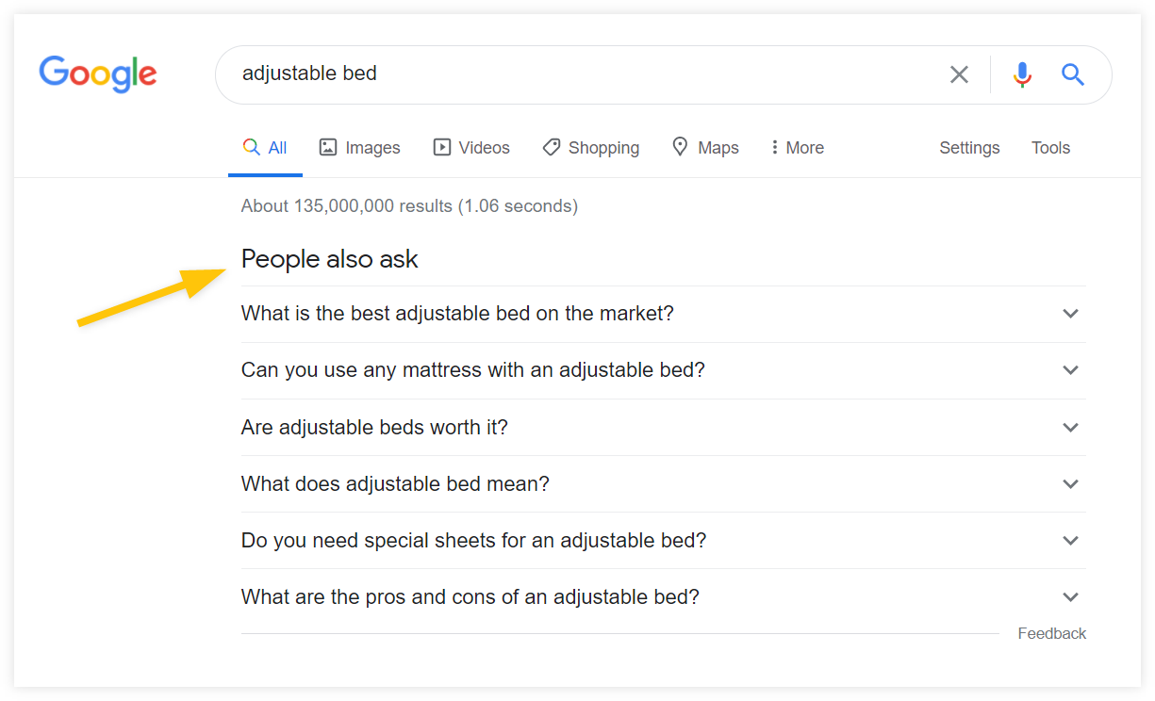
Task: Switch to the Videos tab
Action: 471,148
